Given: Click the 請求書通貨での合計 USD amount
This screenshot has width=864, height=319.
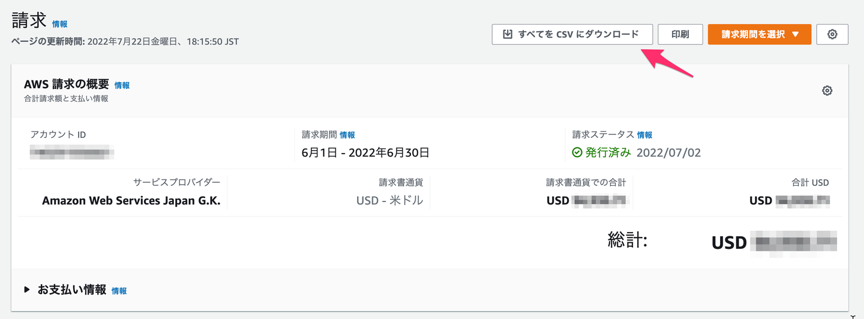Looking at the screenshot, I should point(586,201).
